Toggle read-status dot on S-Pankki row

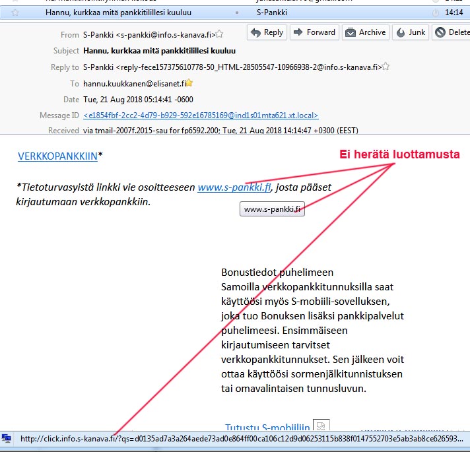coord(237,13)
